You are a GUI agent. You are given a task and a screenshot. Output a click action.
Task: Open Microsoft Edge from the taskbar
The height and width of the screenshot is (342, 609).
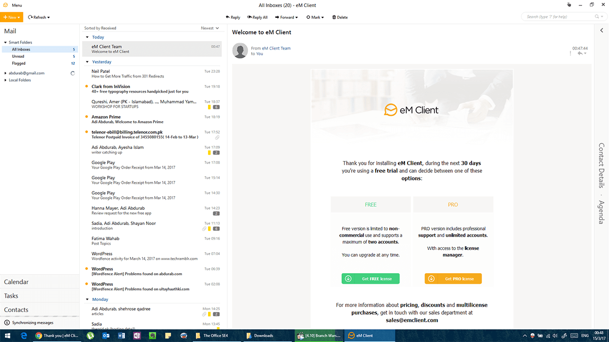click(x=23, y=335)
